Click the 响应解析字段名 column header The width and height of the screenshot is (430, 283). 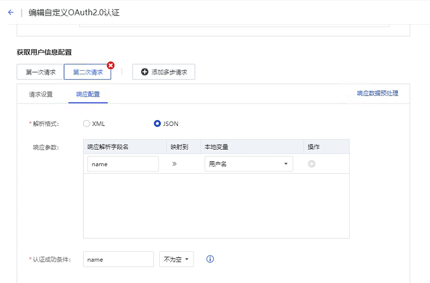[x=108, y=147]
